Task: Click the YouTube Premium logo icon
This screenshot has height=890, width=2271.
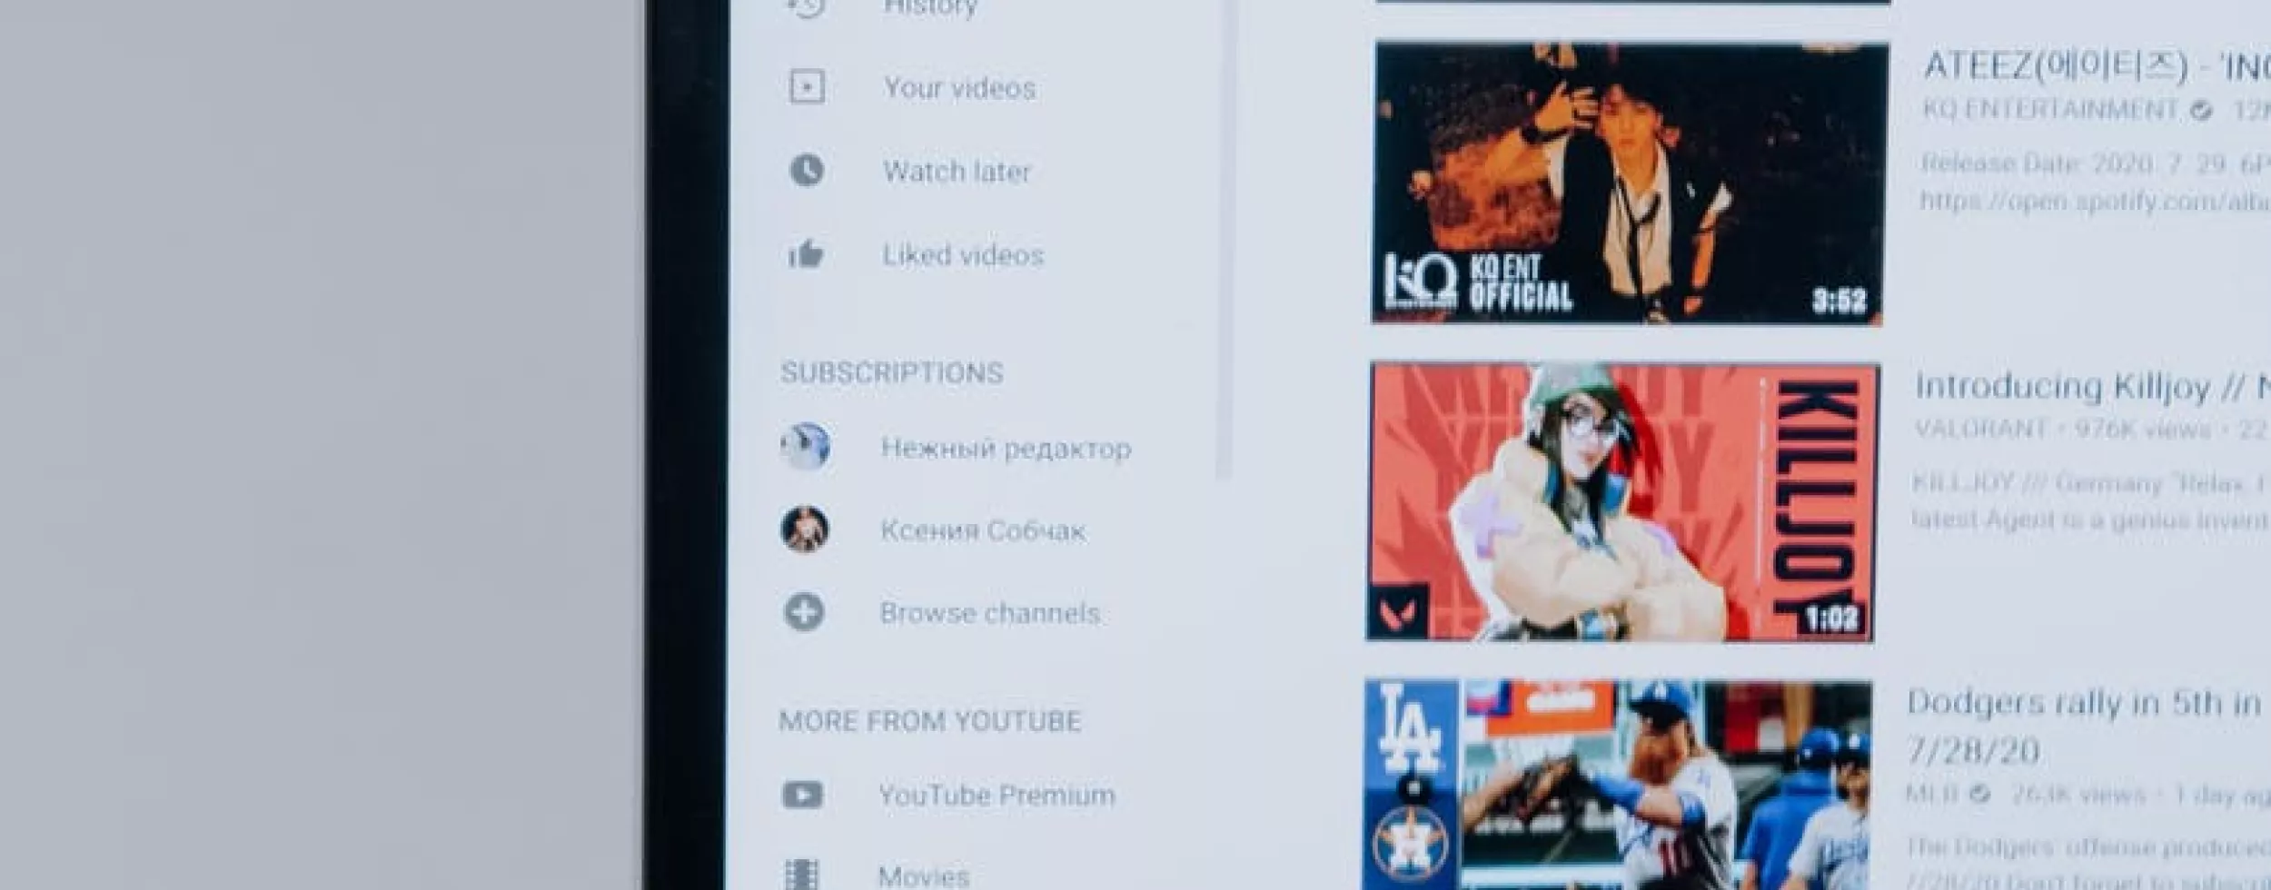Action: 802,796
